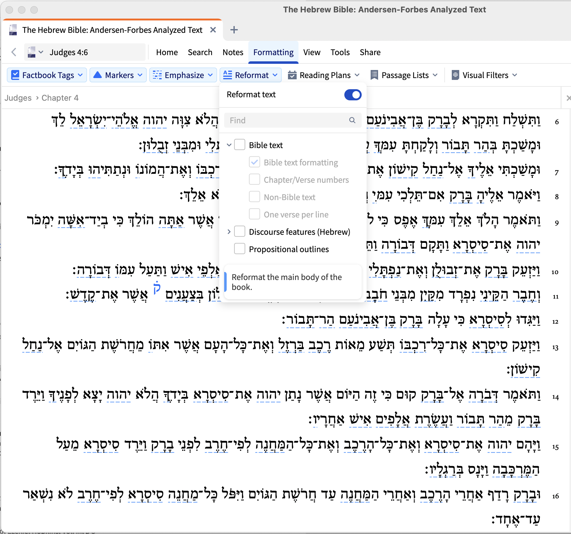Expand Discourse features (Hebrew) group
Screen dimensions: 571x534
(229, 231)
